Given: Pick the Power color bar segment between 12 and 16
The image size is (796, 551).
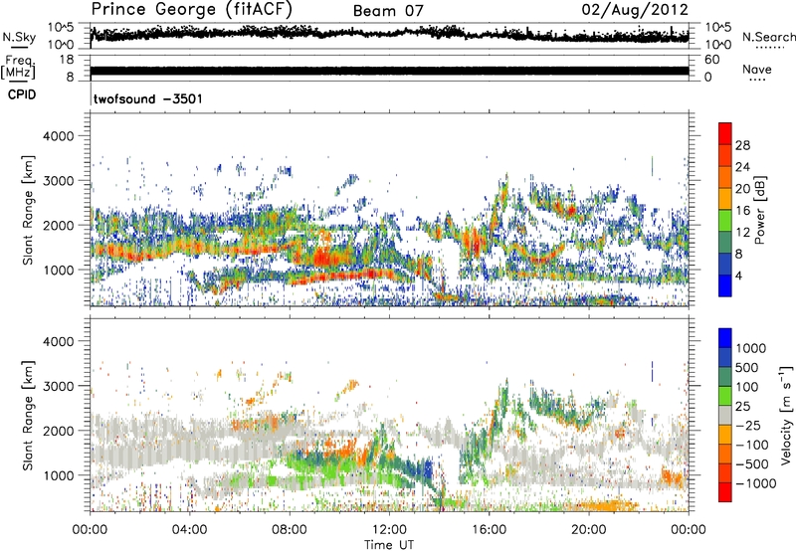Looking at the screenshot, I should click(x=725, y=221).
